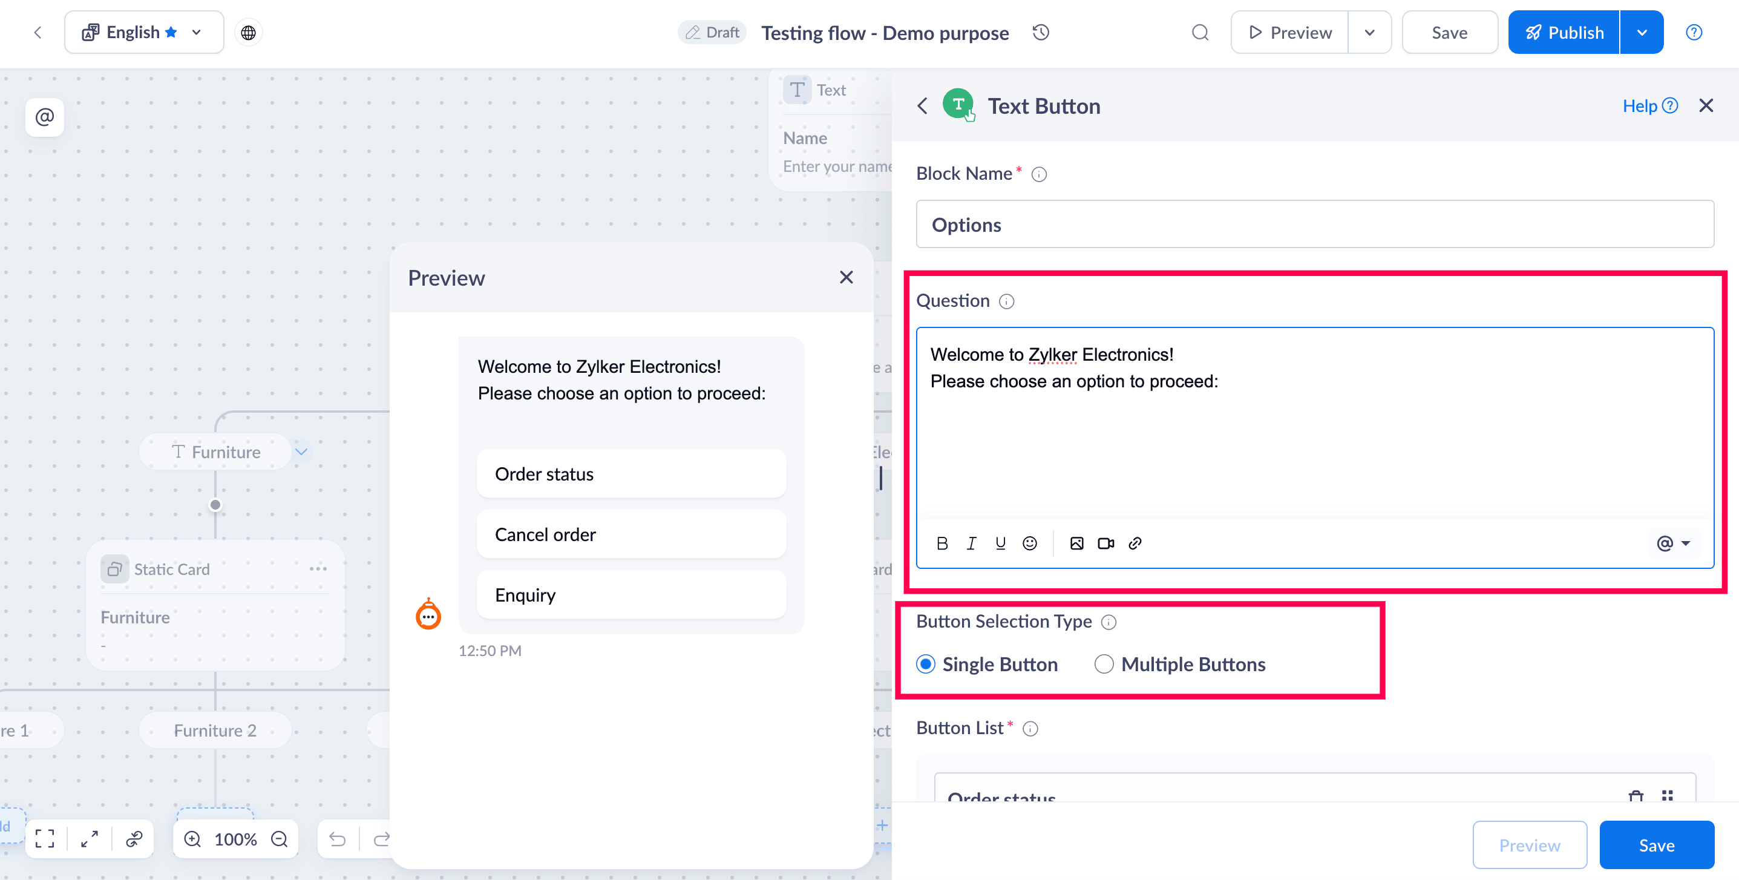
Task: Select the Multiple Buttons radio option
Action: click(x=1104, y=664)
